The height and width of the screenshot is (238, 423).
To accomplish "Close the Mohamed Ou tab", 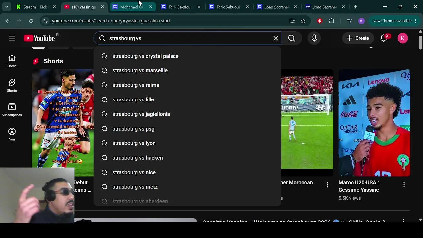I will pos(151,7).
